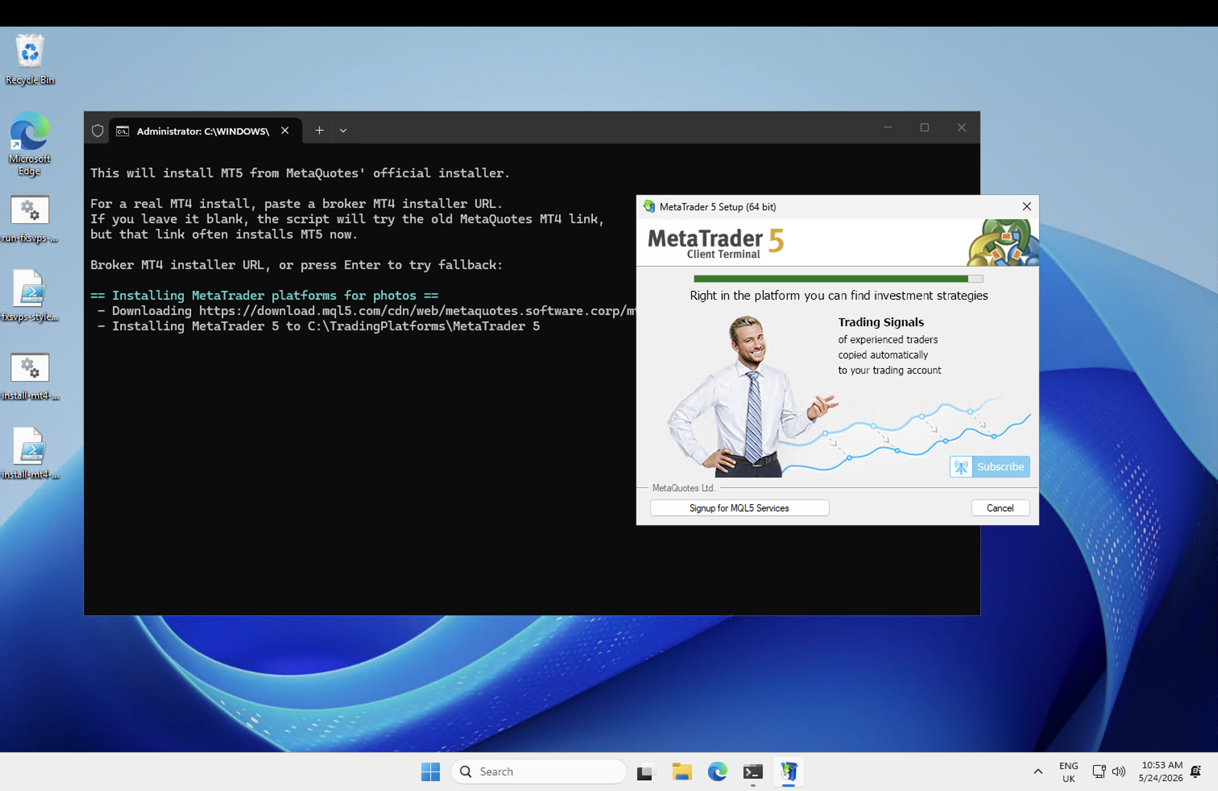Click the MetaQuotes Ltd. label
This screenshot has height=791, width=1218.
tap(684, 488)
